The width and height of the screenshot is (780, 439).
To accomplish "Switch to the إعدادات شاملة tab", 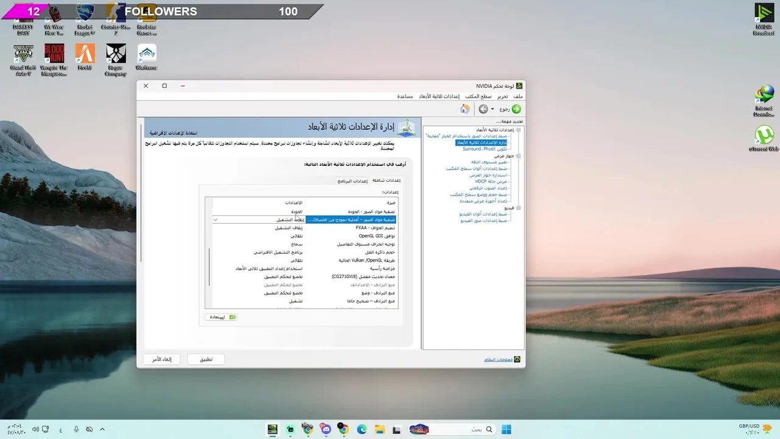I will click(386, 180).
